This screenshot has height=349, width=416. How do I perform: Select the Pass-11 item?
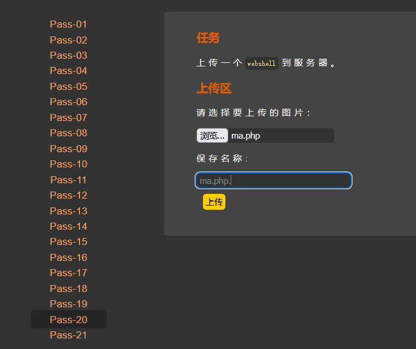click(x=68, y=180)
